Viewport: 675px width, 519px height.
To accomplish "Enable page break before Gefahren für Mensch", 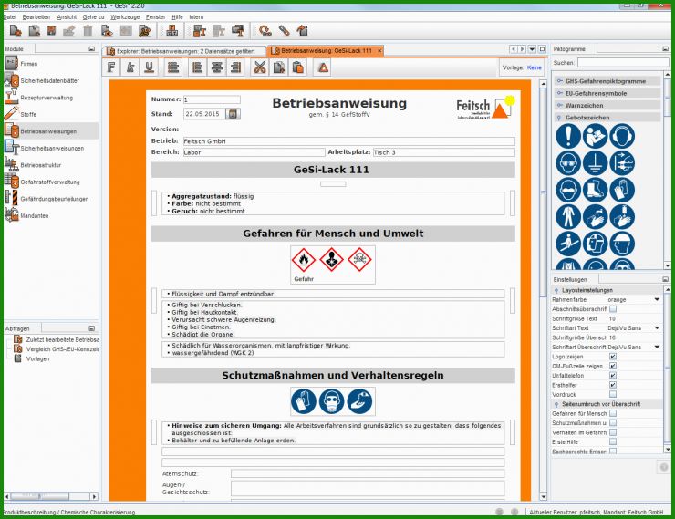I will click(x=613, y=413).
